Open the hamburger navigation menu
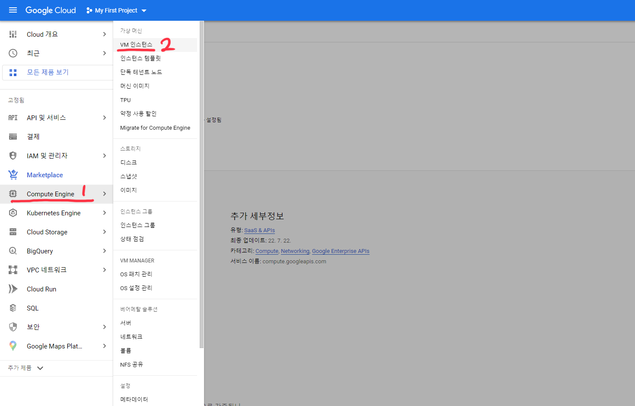 pos(13,10)
